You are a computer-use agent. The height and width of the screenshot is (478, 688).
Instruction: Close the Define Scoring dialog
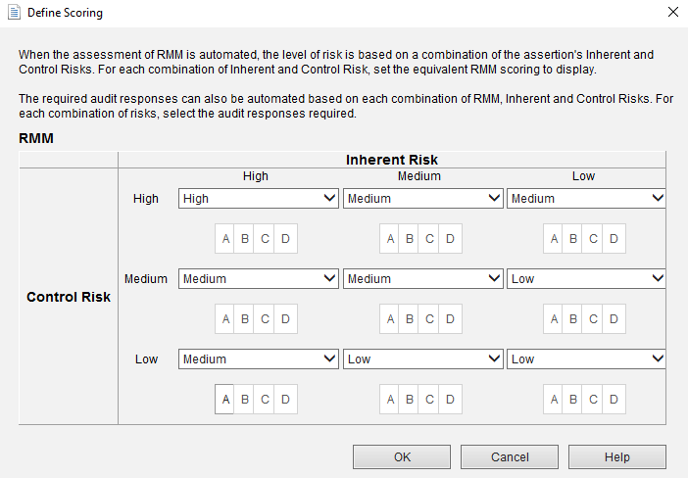pos(672,13)
